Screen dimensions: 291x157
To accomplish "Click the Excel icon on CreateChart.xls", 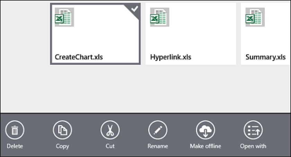I will (x=64, y=17).
